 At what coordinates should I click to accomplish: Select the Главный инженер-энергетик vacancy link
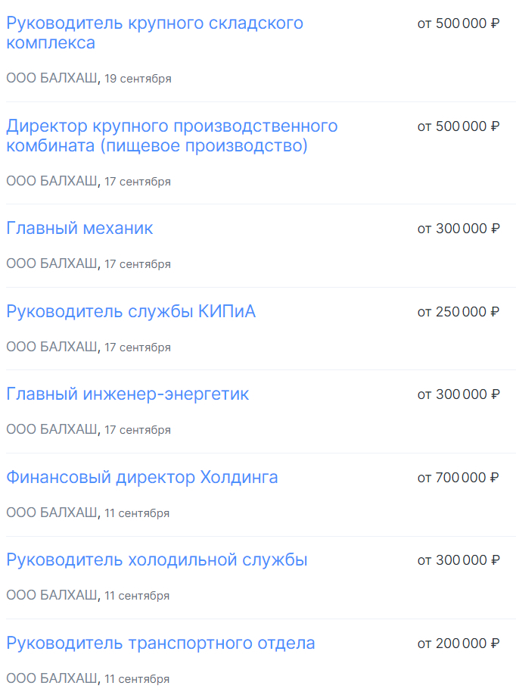pos(127,394)
